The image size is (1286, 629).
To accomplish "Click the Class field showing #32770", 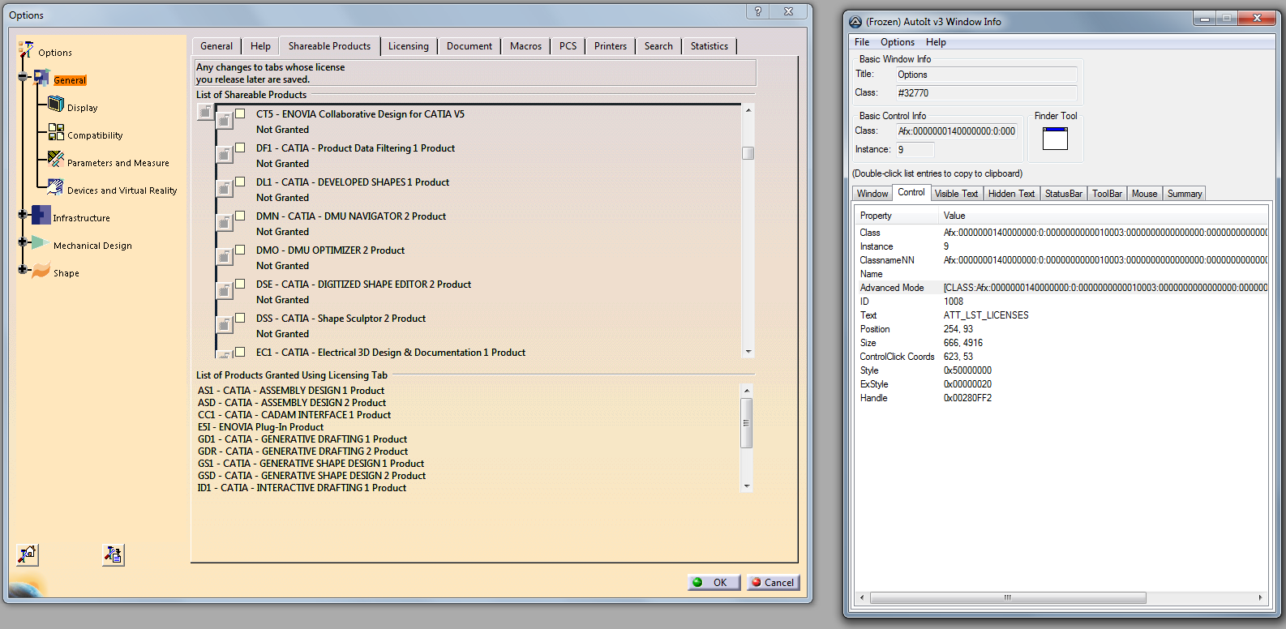I will click(986, 93).
